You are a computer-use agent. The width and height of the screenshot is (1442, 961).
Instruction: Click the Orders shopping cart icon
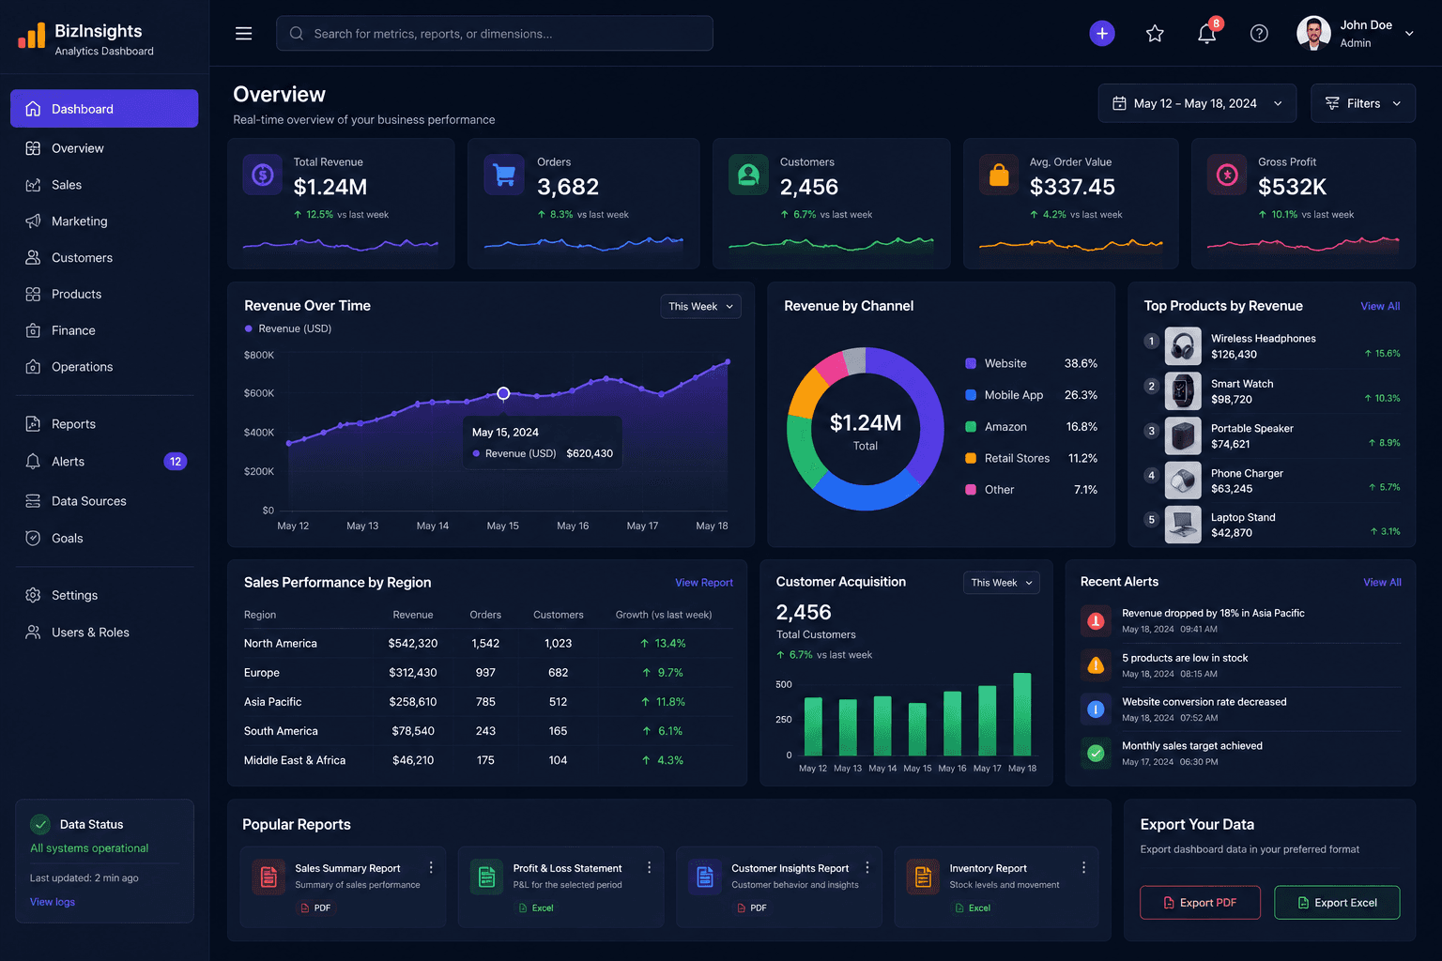[504, 175]
